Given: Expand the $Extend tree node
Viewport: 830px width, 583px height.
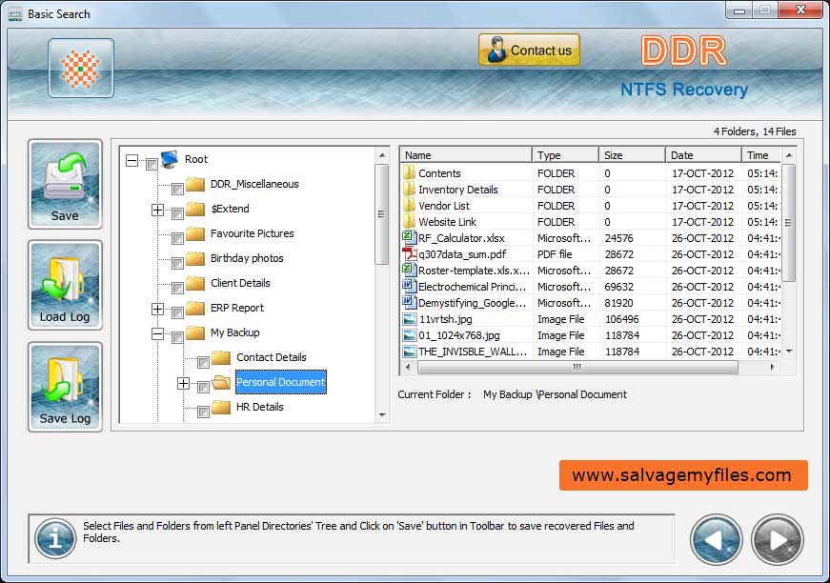Looking at the screenshot, I should point(157,210).
